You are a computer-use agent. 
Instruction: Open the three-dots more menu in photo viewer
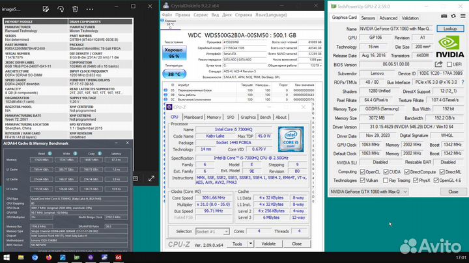point(90,9)
